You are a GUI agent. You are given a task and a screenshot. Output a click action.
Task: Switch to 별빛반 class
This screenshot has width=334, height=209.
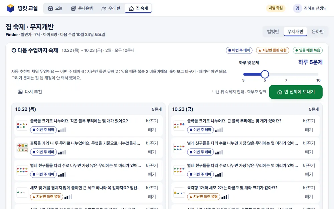[273, 31]
